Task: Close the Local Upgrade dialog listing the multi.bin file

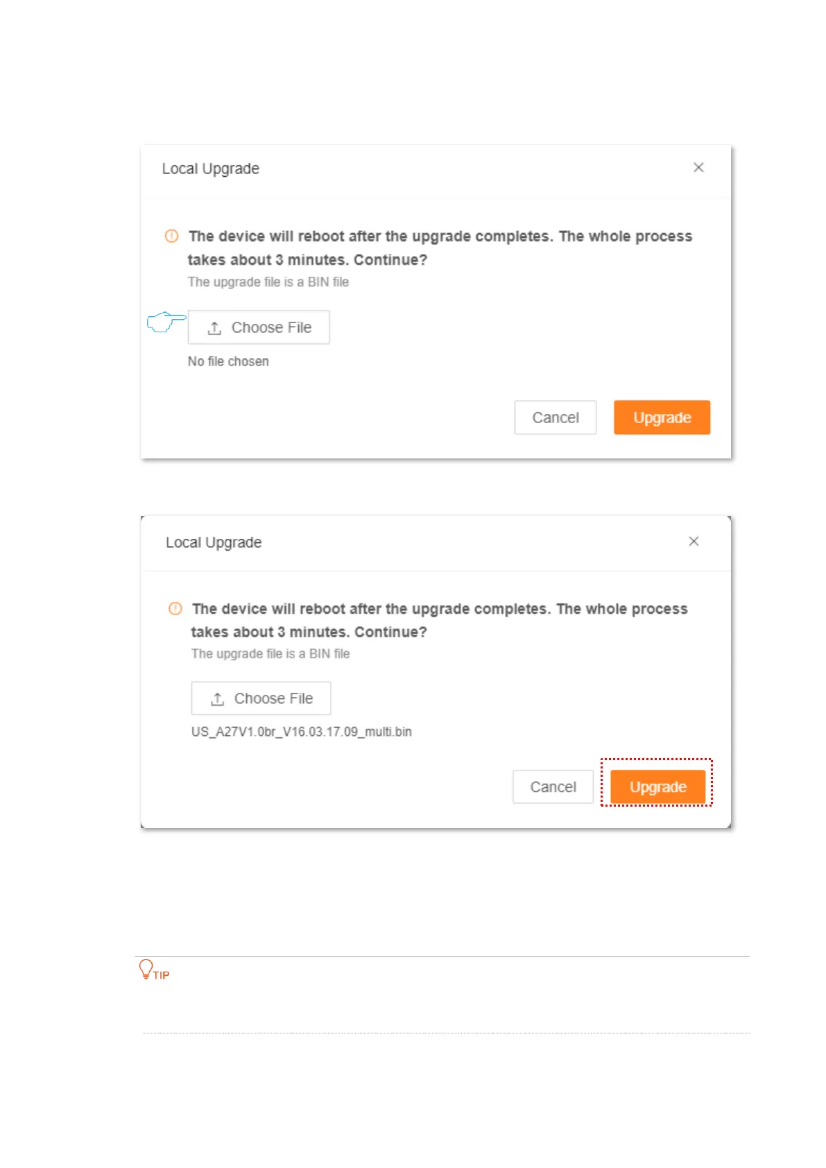Action: (x=694, y=541)
